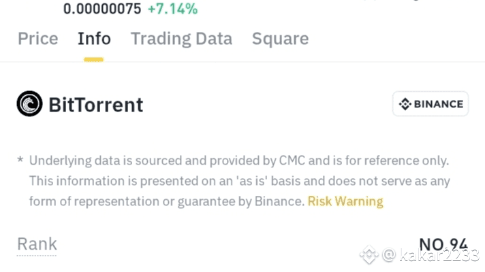The height and width of the screenshot is (272, 485).
Task: Click the word BINANCE inside the badge
Action: (438, 104)
